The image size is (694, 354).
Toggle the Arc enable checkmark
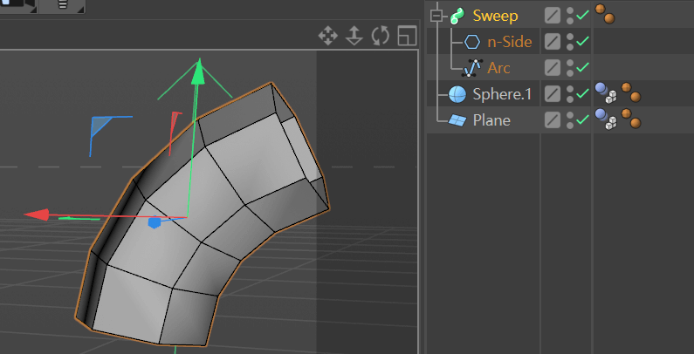pyautogui.click(x=583, y=68)
